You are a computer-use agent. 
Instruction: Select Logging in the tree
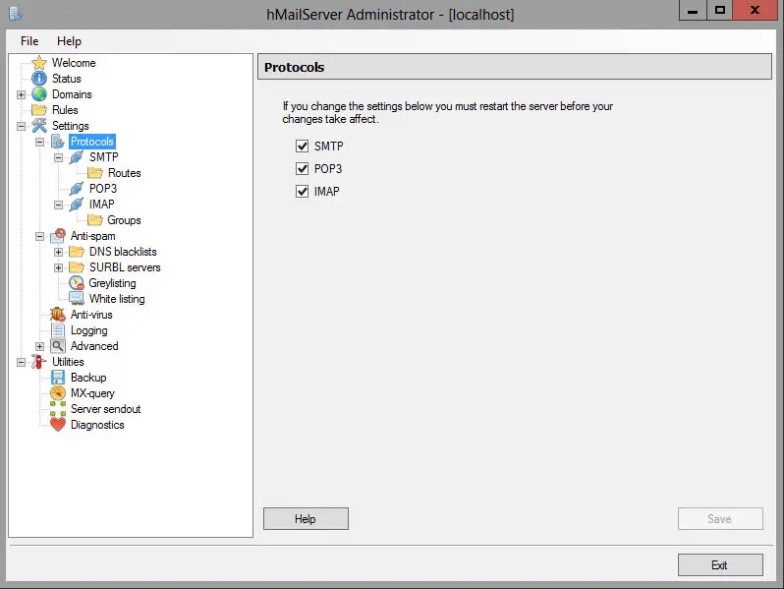[89, 330]
